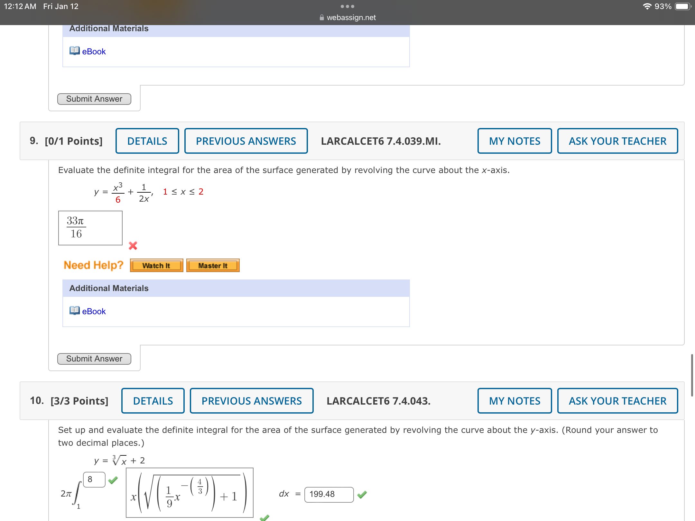
Task: Open ASK YOUR TEACHER for question 10
Action: click(x=617, y=401)
